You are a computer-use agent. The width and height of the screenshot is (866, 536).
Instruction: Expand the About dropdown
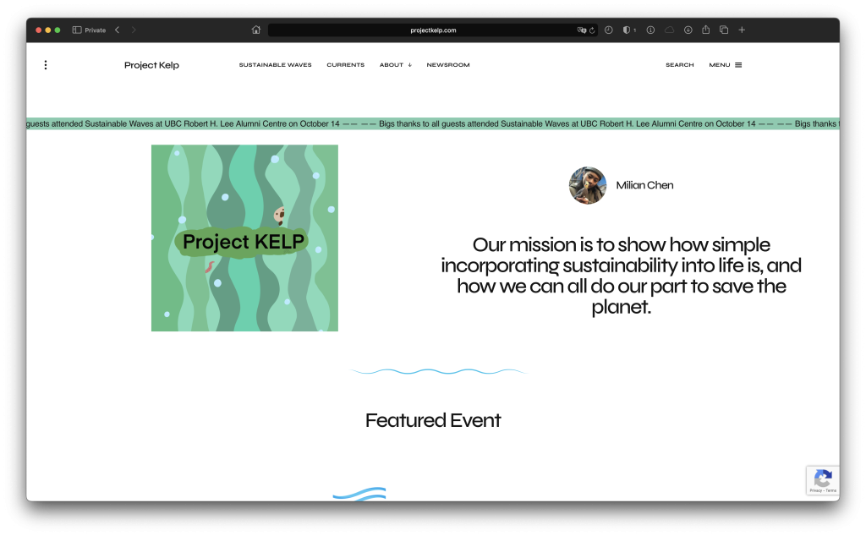pyautogui.click(x=395, y=65)
